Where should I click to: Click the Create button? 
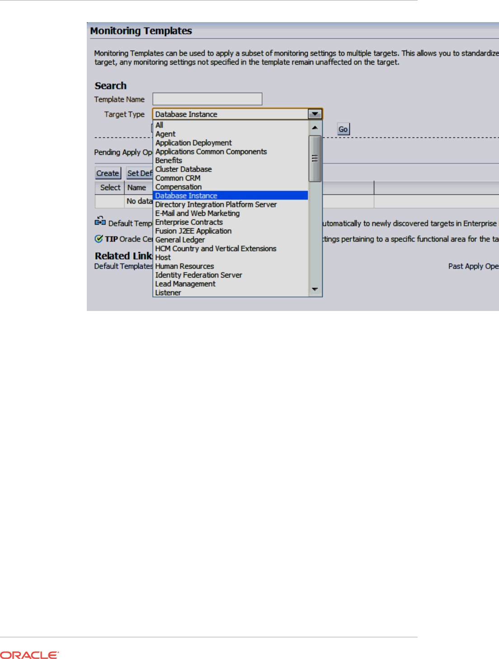(x=108, y=173)
